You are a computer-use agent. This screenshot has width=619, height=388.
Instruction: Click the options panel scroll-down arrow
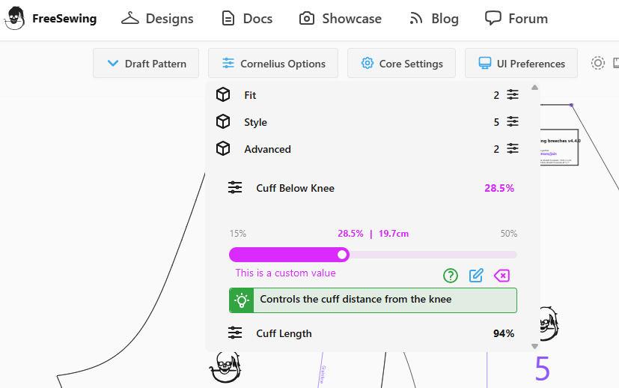[x=534, y=346]
